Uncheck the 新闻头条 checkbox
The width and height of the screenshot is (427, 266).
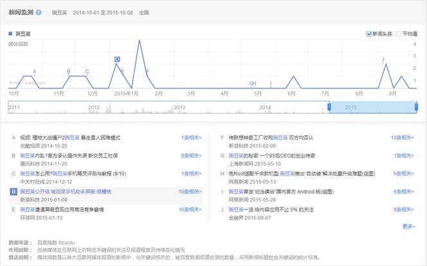coord(369,34)
